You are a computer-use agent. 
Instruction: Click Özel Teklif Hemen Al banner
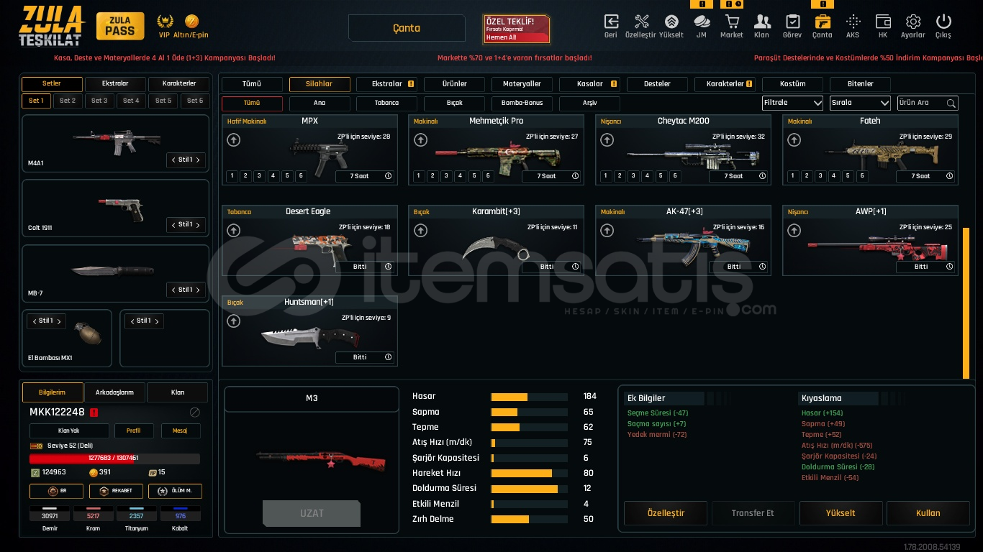[x=517, y=29]
